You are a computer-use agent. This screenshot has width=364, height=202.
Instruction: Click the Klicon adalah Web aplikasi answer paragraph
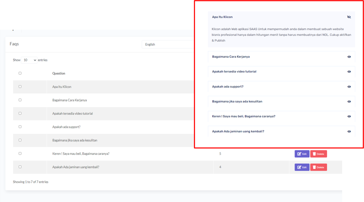pyautogui.click(x=281, y=35)
